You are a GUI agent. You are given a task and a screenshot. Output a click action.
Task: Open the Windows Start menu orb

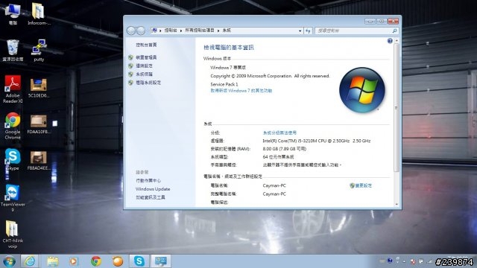coord(9,261)
